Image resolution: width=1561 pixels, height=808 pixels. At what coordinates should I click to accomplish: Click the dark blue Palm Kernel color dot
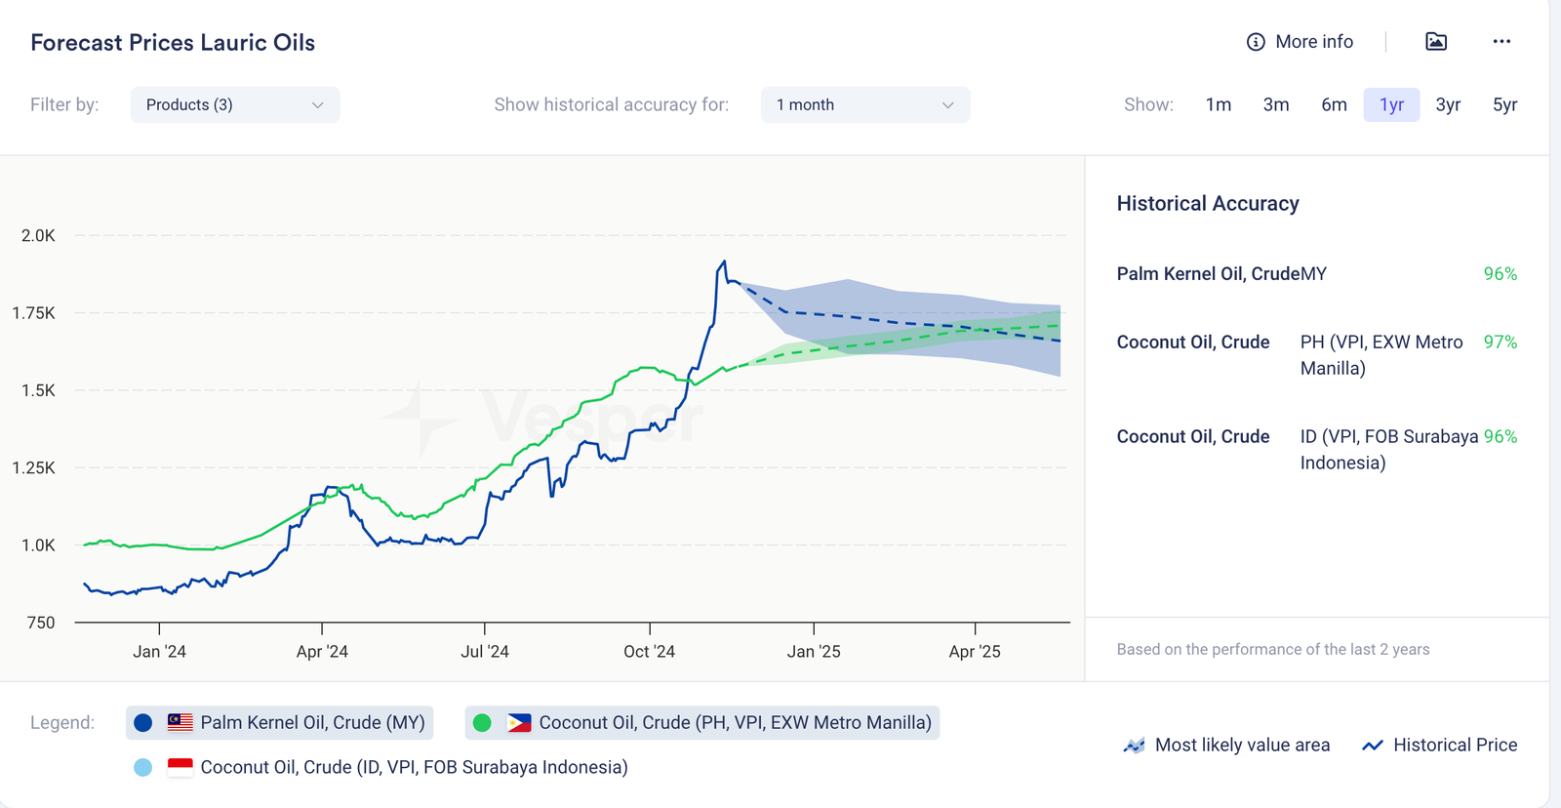(x=143, y=723)
